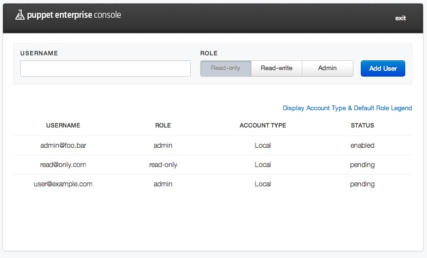The width and height of the screenshot is (427, 258).
Task: Click the ACCOUNT TYPE column header
Action: pyautogui.click(x=262, y=126)
